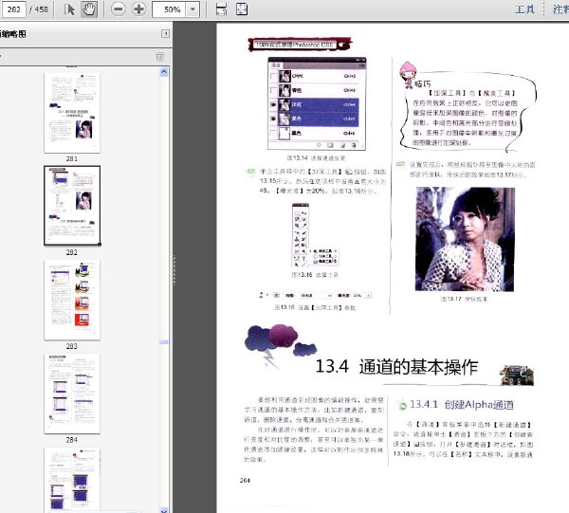Click the portrait photo in figure 13.17
The image size is (569, 513).
pyautogui.click(x=465, y=239)
